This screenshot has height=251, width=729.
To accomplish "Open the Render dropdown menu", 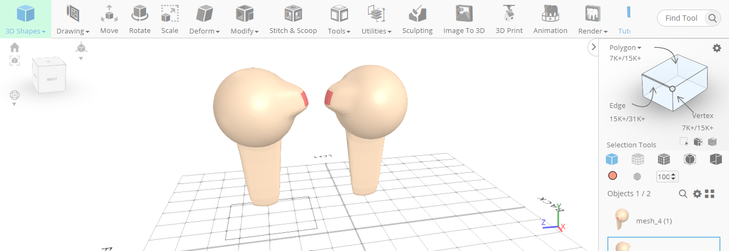I will [593, 19].
